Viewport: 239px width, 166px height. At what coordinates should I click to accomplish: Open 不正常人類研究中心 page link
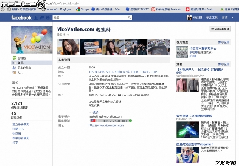click(203, 48)
